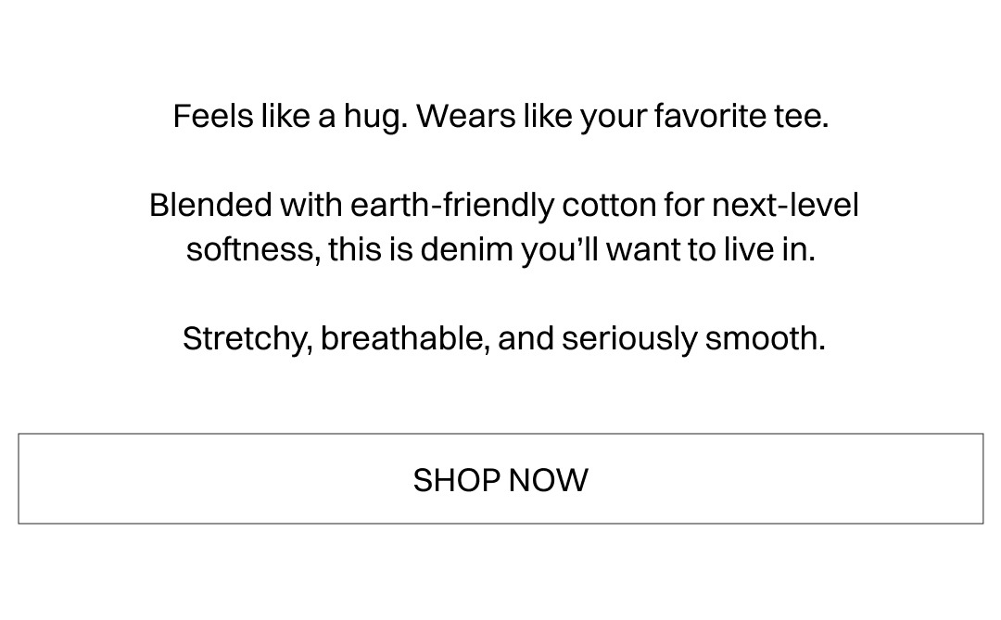Click the word "smooth."
The height and width of the screenshot is (620, 1001).
tap(765, 338)
